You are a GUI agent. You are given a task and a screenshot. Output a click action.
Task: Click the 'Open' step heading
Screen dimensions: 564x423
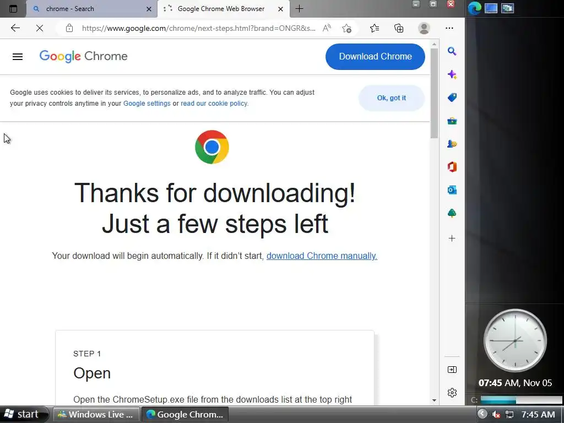pos(92,373)
